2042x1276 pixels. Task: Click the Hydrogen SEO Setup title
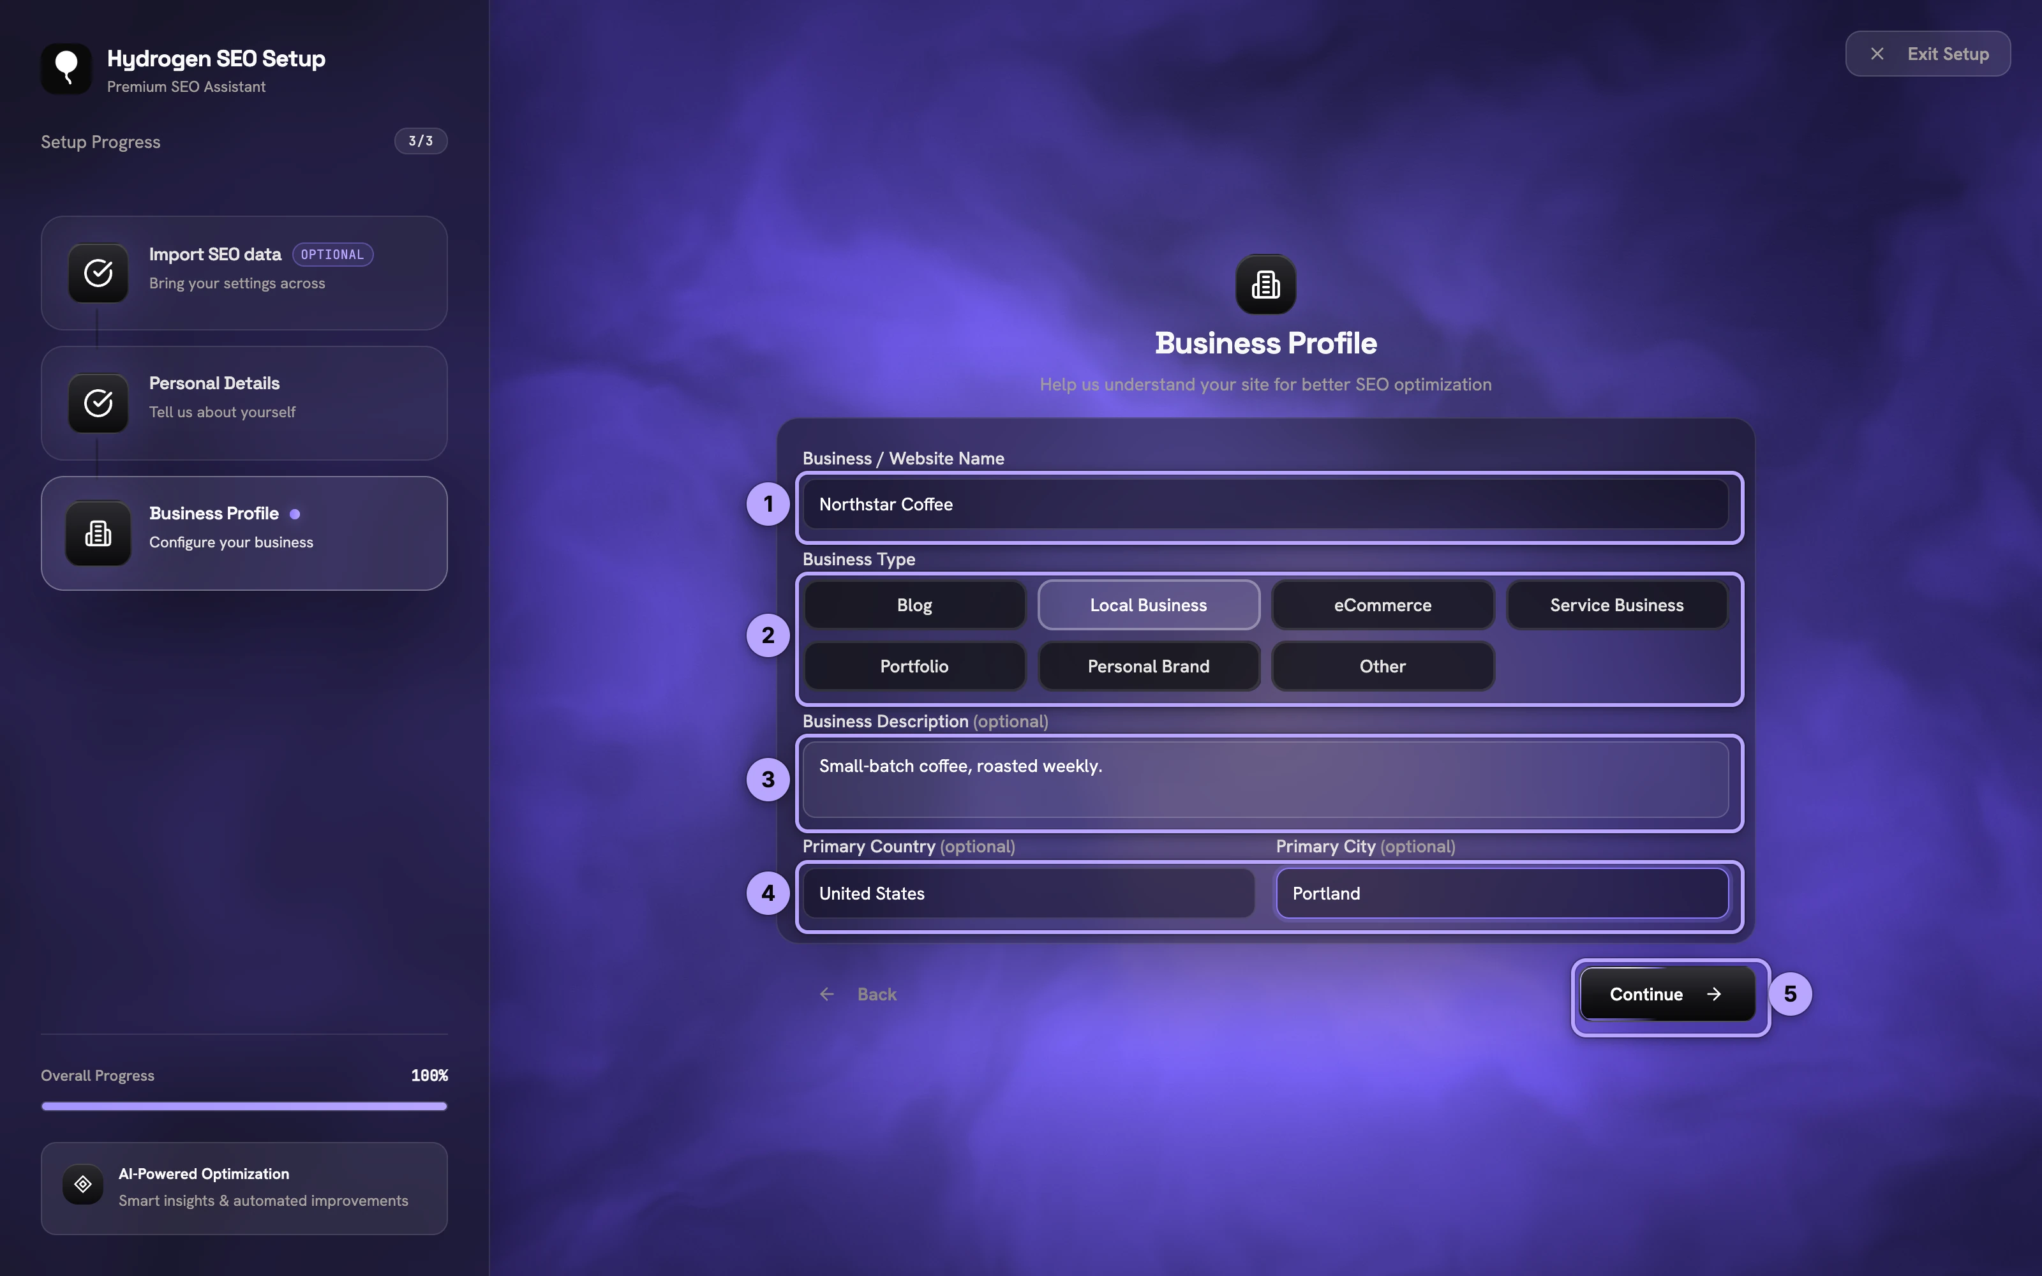(216, 58)
